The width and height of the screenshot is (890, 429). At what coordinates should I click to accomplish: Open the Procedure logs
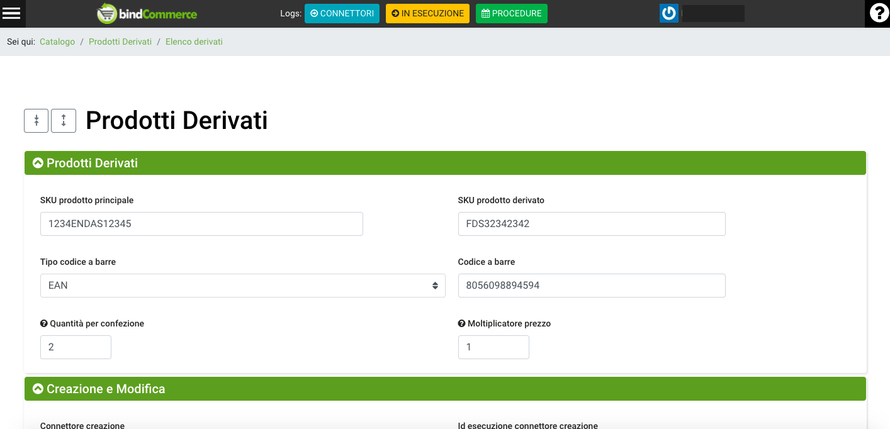pos(511,14)
